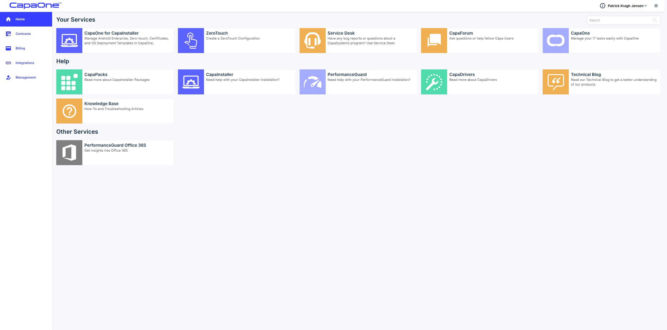Click the Home house icon in sidebar
Viewport: 667px width, 330px height.
click(8, 19)
